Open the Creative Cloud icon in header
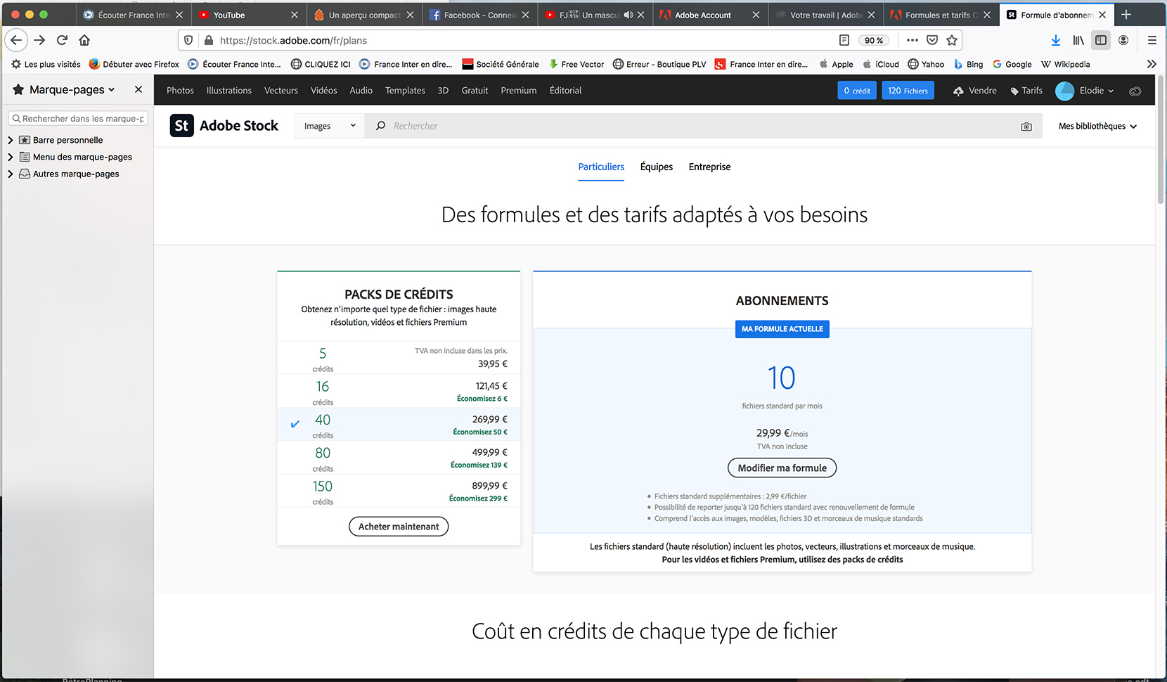 point(1135,91)
